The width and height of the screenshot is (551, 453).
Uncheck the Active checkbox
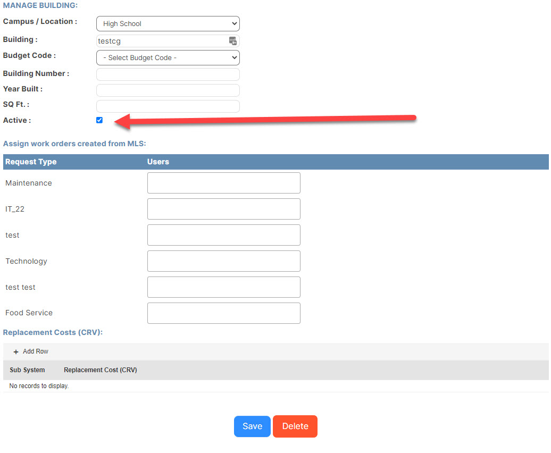tap(99, 120)
